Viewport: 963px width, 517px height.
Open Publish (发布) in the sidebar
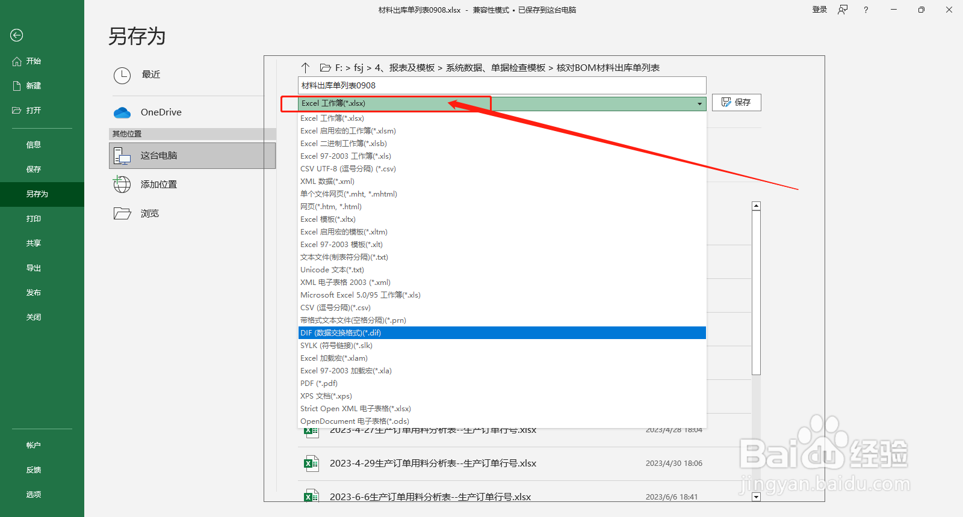tap(42, 293)
